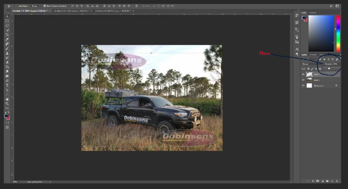Click the Opacity value field

click(x=335, y=64)
